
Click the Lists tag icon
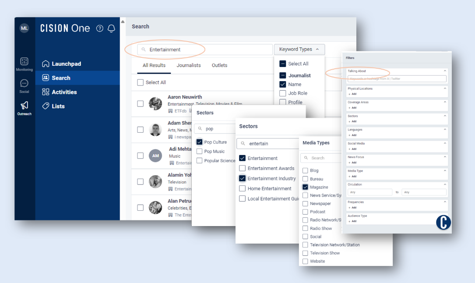click(46, 106)
